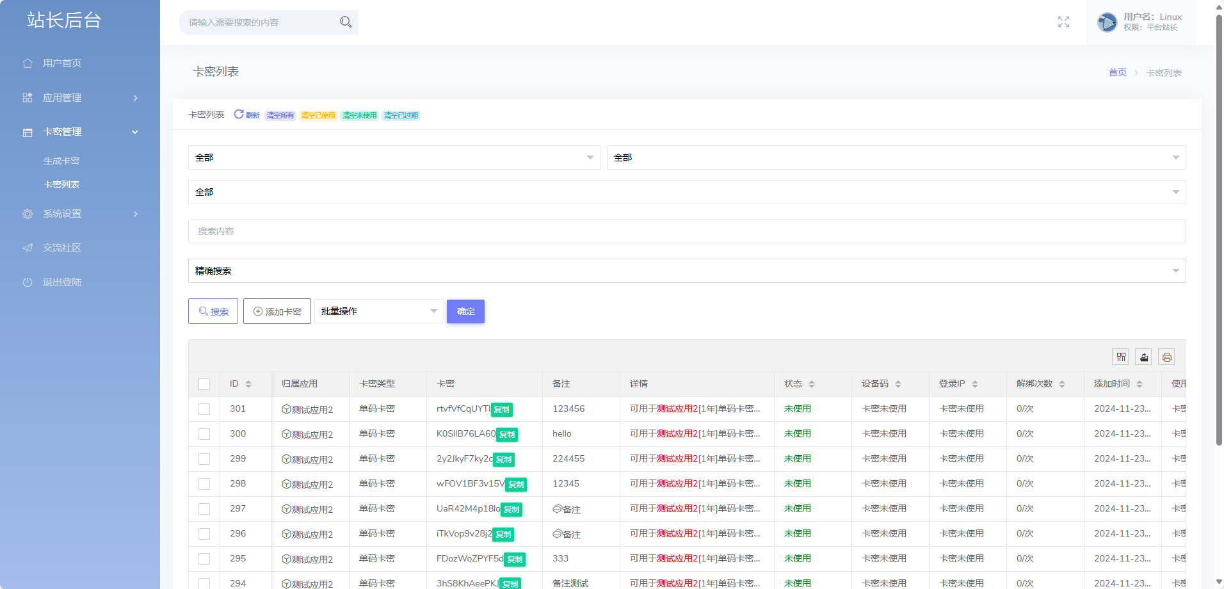
Task: Expand the 应用管理 sidebar menu
Action: point(80,98)
